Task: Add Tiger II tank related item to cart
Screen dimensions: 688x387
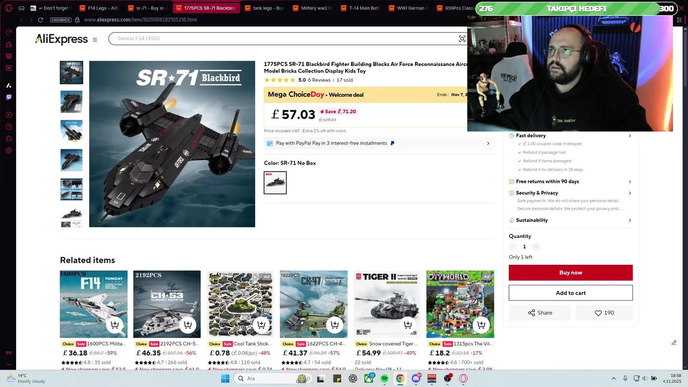Action: (407, 325)
